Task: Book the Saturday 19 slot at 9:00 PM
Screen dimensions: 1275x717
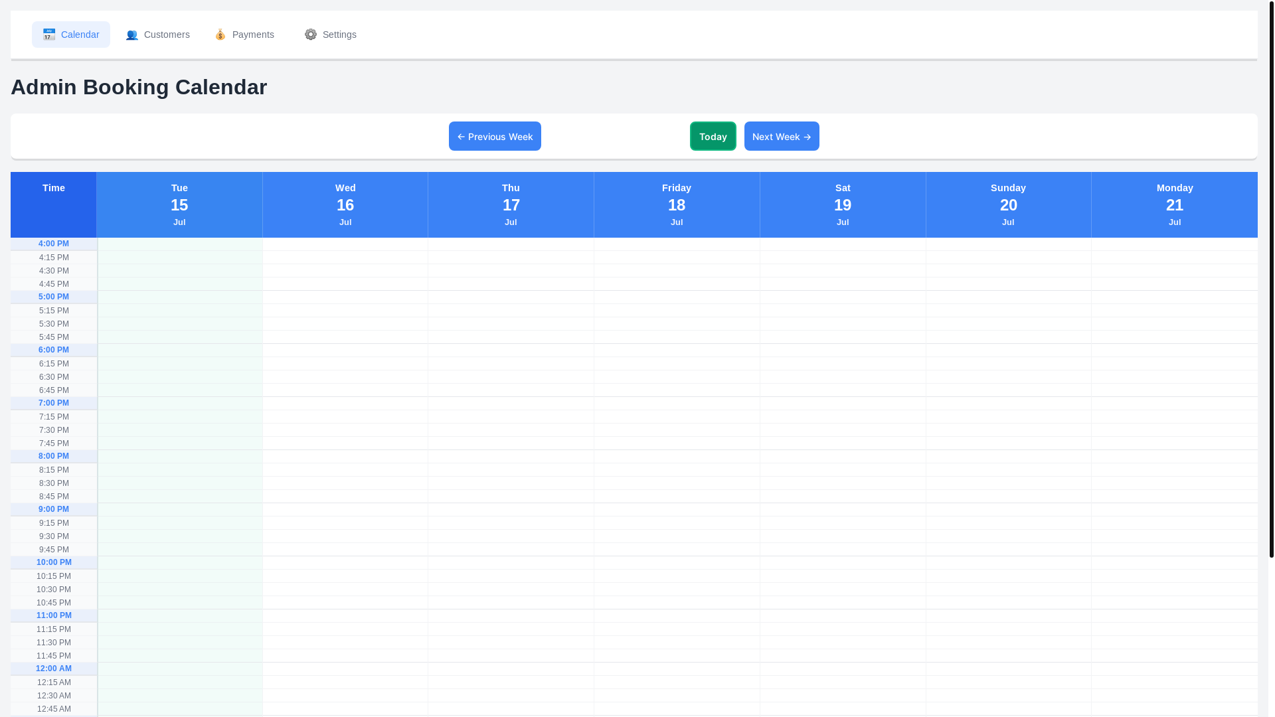Action: click(843, 510)
